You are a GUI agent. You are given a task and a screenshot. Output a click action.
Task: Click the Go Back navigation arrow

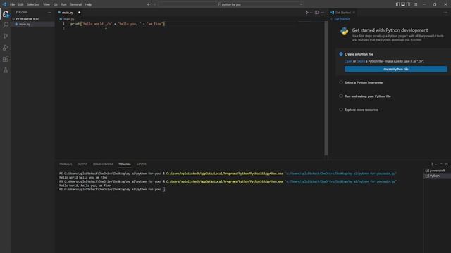point(149,4)
